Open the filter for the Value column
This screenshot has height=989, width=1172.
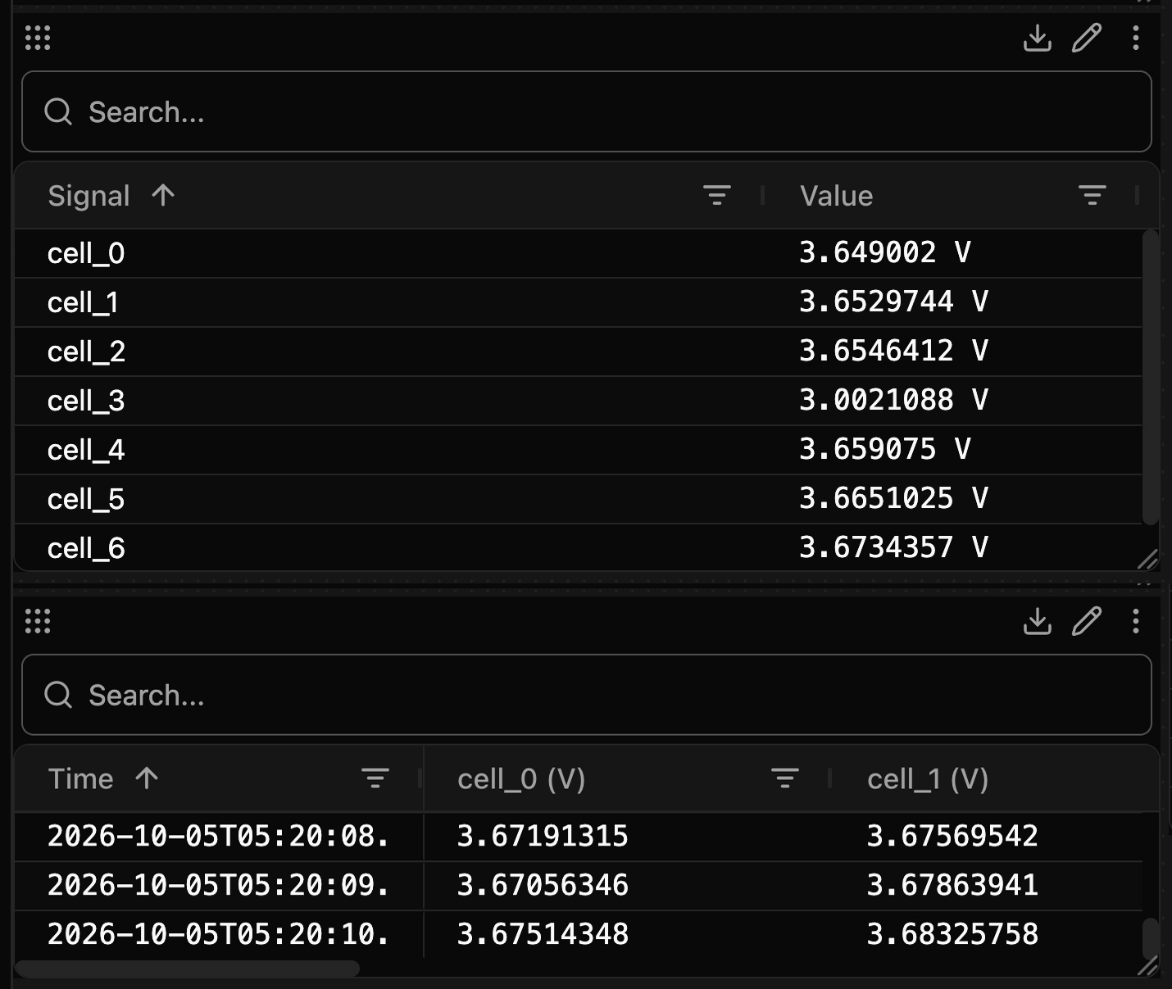pos(1093,195)
